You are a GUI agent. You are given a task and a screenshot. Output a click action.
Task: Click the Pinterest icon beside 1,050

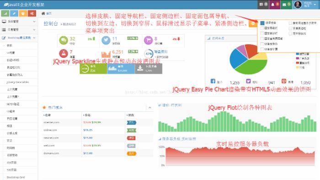tap(284, 81)
